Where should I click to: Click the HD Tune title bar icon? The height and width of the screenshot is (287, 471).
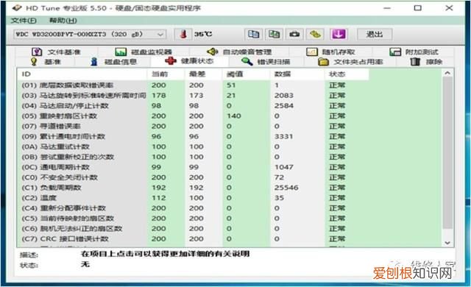pyautogui.click(x=16, y=8)
